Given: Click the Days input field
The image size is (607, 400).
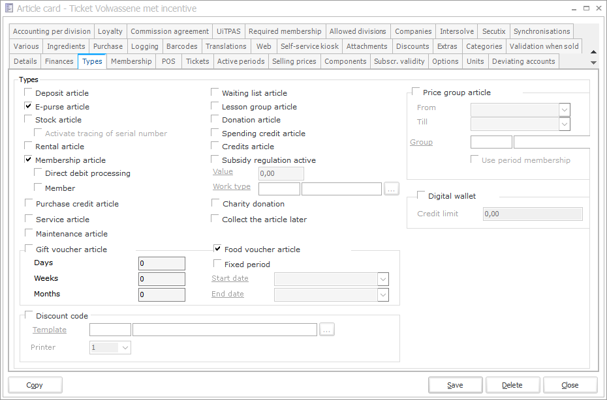Looking at the screenshot, I should pos(161,263).
